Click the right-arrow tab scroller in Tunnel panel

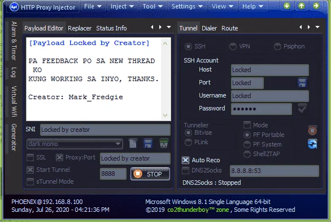tap(309, 27)
